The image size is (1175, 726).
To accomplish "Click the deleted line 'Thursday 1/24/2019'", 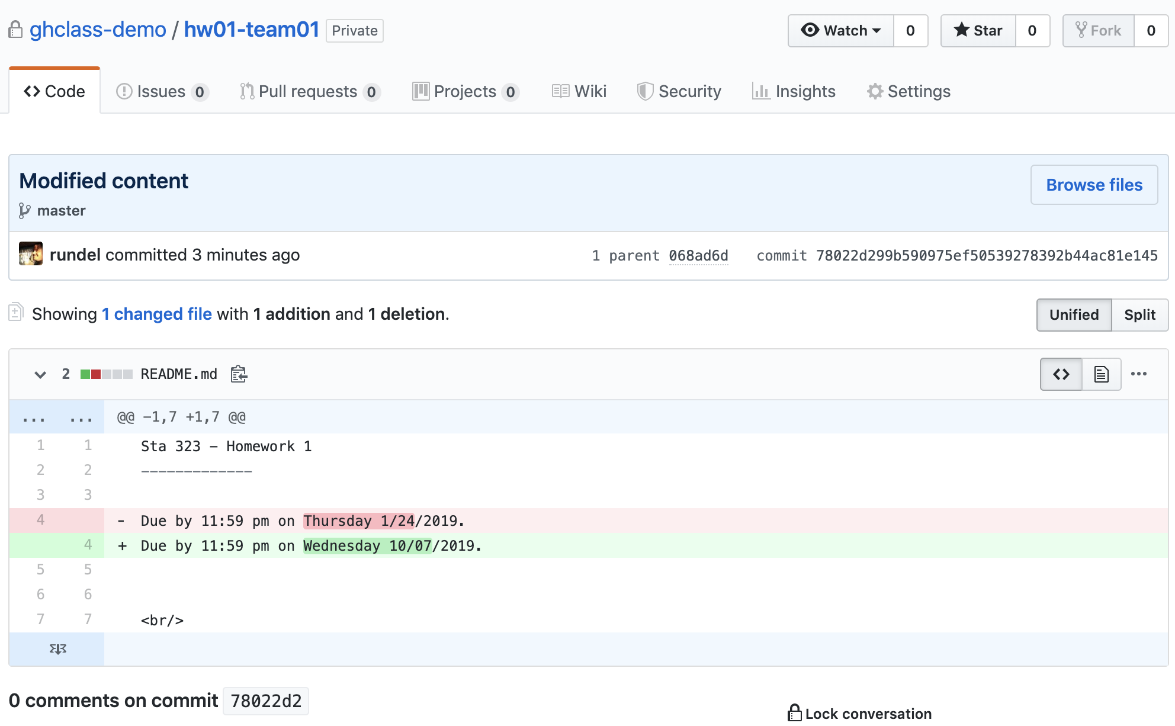I will 589,521.
